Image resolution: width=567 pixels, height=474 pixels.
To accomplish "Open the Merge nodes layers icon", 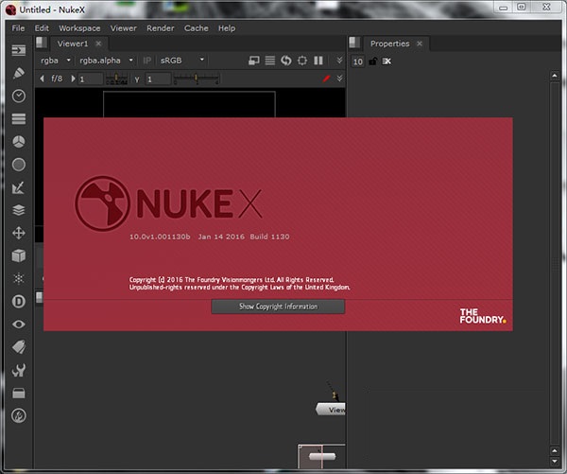I will click(x=19, y=210).
